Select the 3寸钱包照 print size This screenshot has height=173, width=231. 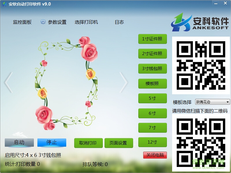pos(152,69)
